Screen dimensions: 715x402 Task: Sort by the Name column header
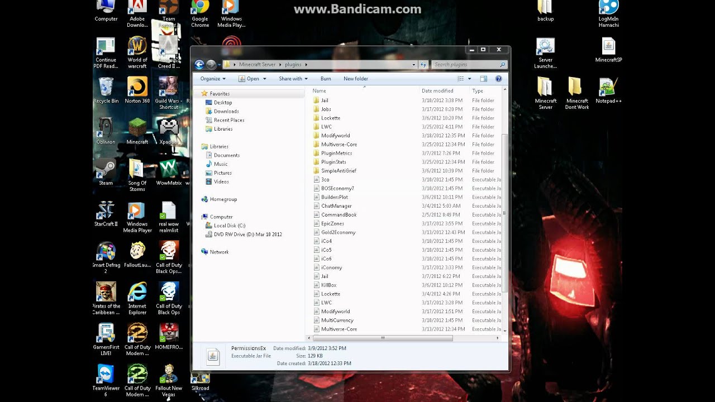tap(320, 90)
